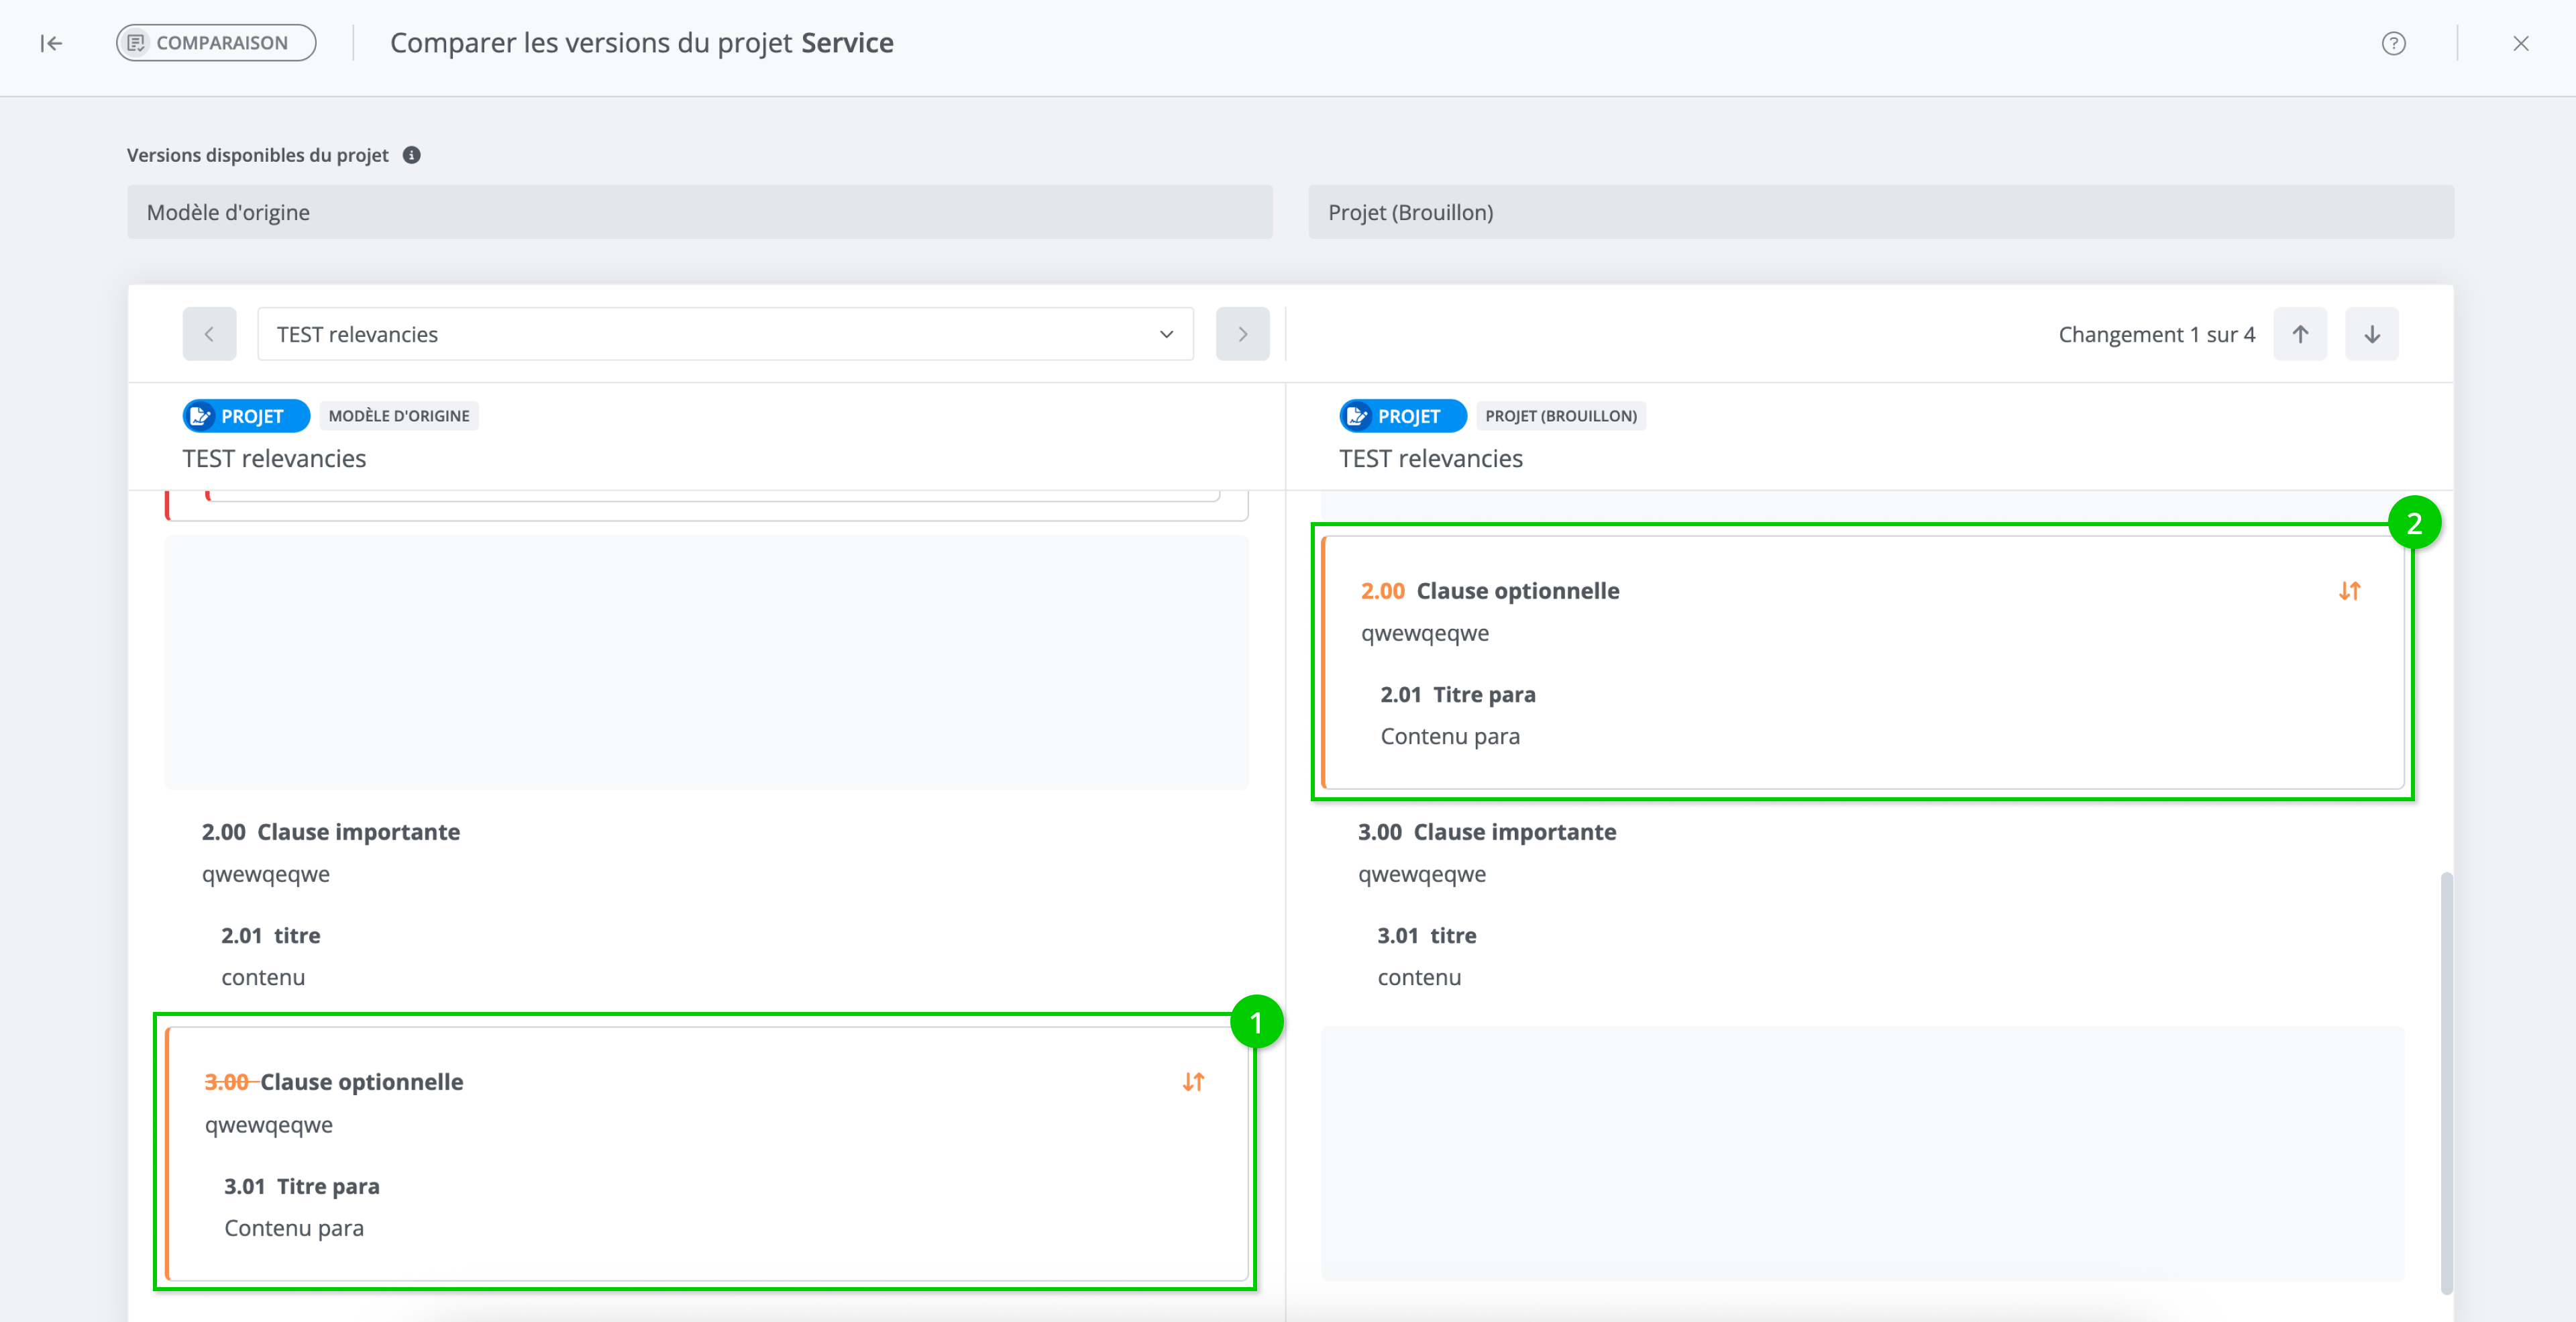Go to previous document chevron
The image size is (2576, 1322).
[x=209, y=334]
